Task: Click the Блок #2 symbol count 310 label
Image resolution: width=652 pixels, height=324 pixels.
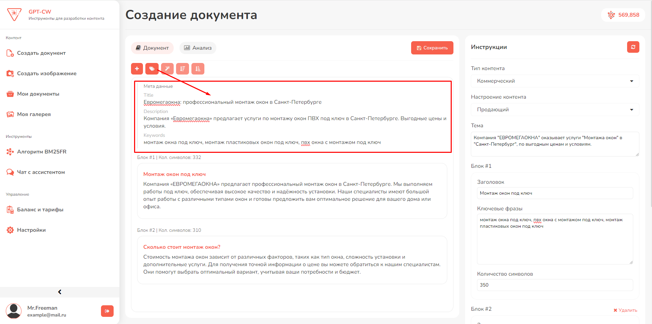Action: [169, 230]
